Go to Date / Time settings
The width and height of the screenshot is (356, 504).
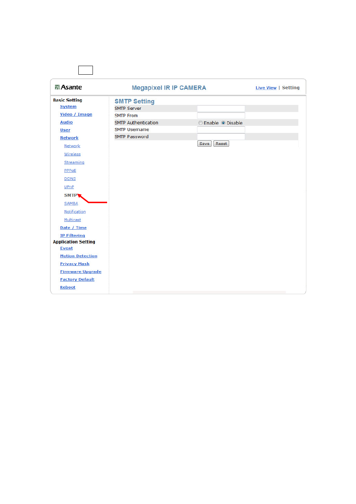tap(73, 228)
